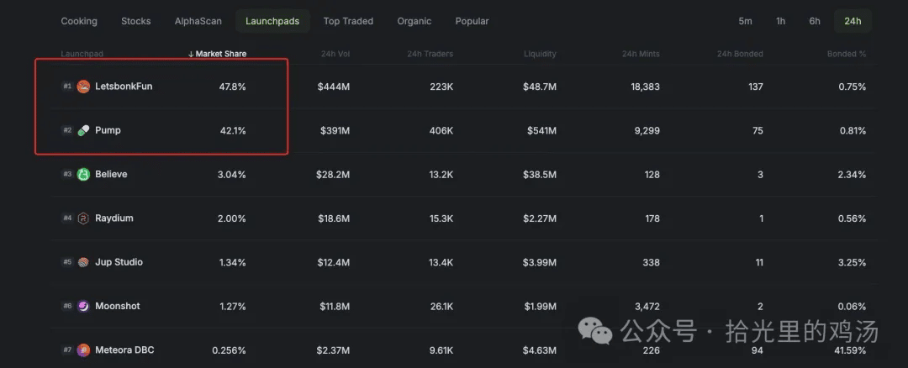
Task: Click the Raydium logo icon
Action: click(x=83, y=218)
